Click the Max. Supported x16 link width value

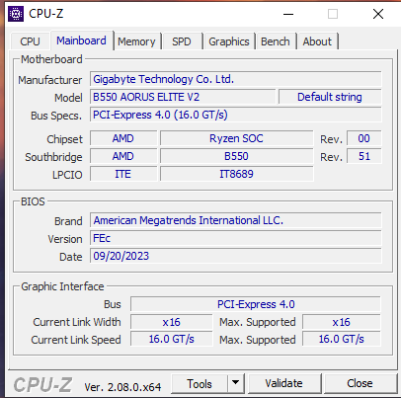tap(342, 322)
